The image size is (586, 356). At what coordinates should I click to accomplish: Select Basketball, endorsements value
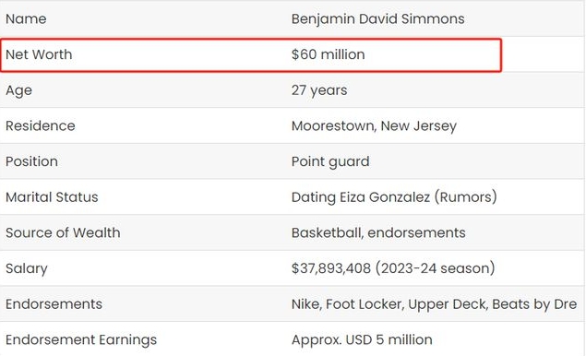(x=378, y=233)
